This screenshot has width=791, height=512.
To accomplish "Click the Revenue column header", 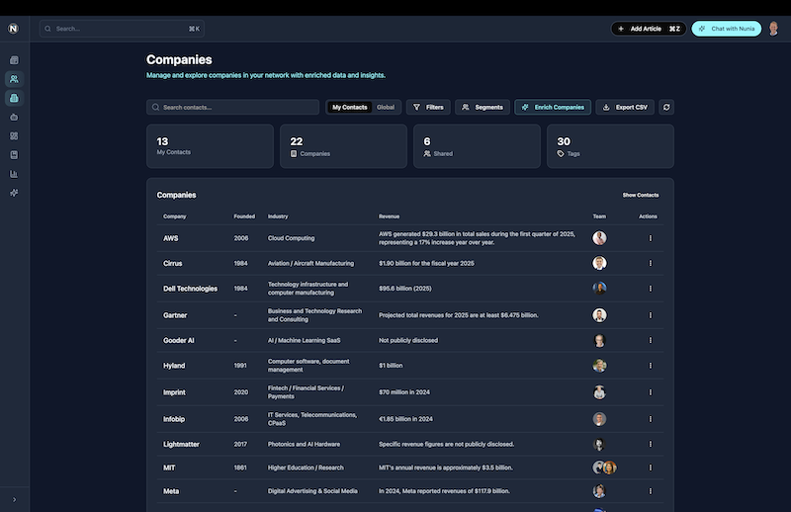I will pyautogui.click(x=389, y=216).
